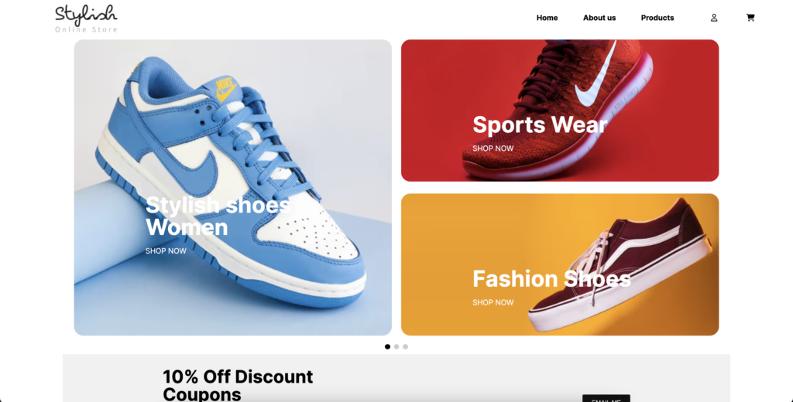The height and width of the screenshot is (402, 793).
Task: Click the Stylish shoes Women heading
Action: (x=218, y=216)
